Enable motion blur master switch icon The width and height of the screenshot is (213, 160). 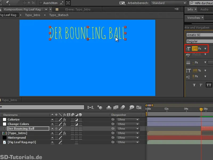[123, 107]
